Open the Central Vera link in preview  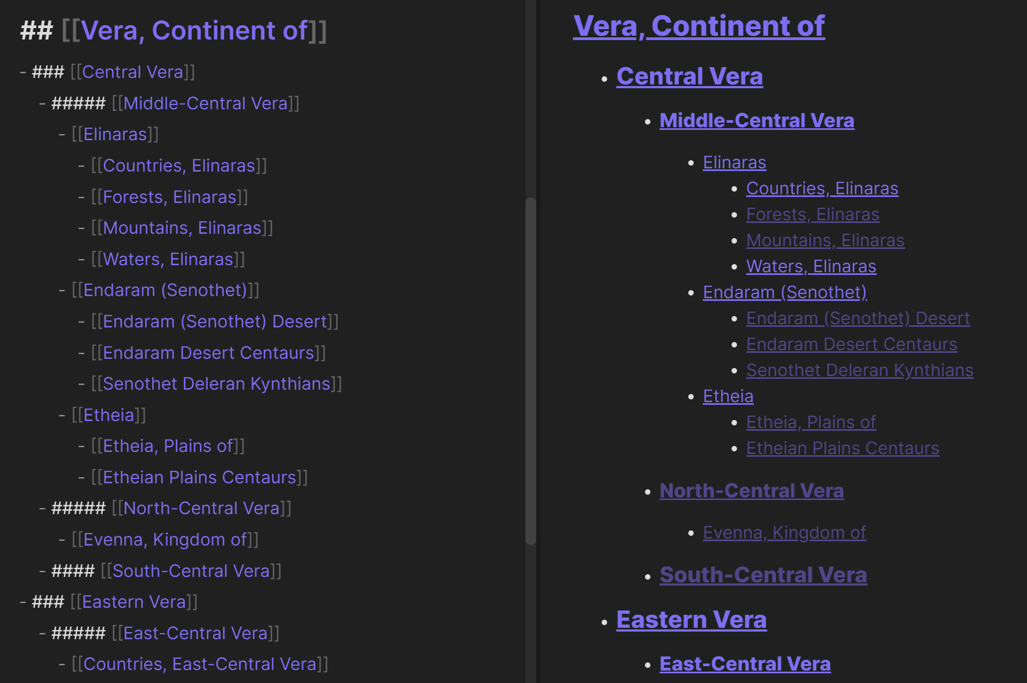coord(689,76)
